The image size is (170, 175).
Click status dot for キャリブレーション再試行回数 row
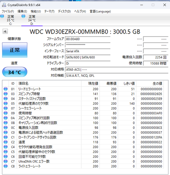[x=6, y=123]
